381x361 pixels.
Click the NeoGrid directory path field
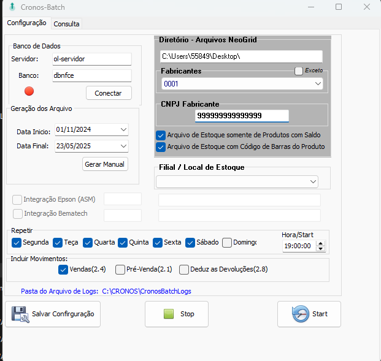pyautogui.click(x=241, y=56)
